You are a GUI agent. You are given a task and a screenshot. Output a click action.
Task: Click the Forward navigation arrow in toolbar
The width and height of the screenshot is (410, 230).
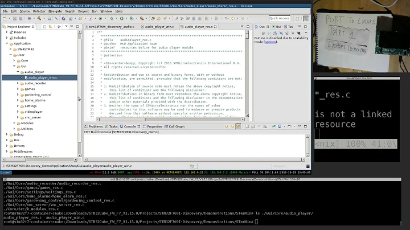tap(243, 18)
